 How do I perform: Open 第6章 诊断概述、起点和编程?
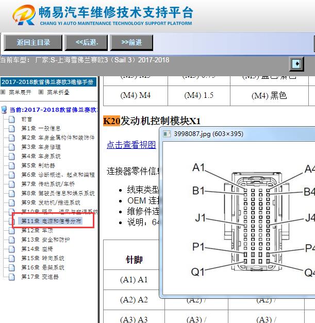click(58, 175)
